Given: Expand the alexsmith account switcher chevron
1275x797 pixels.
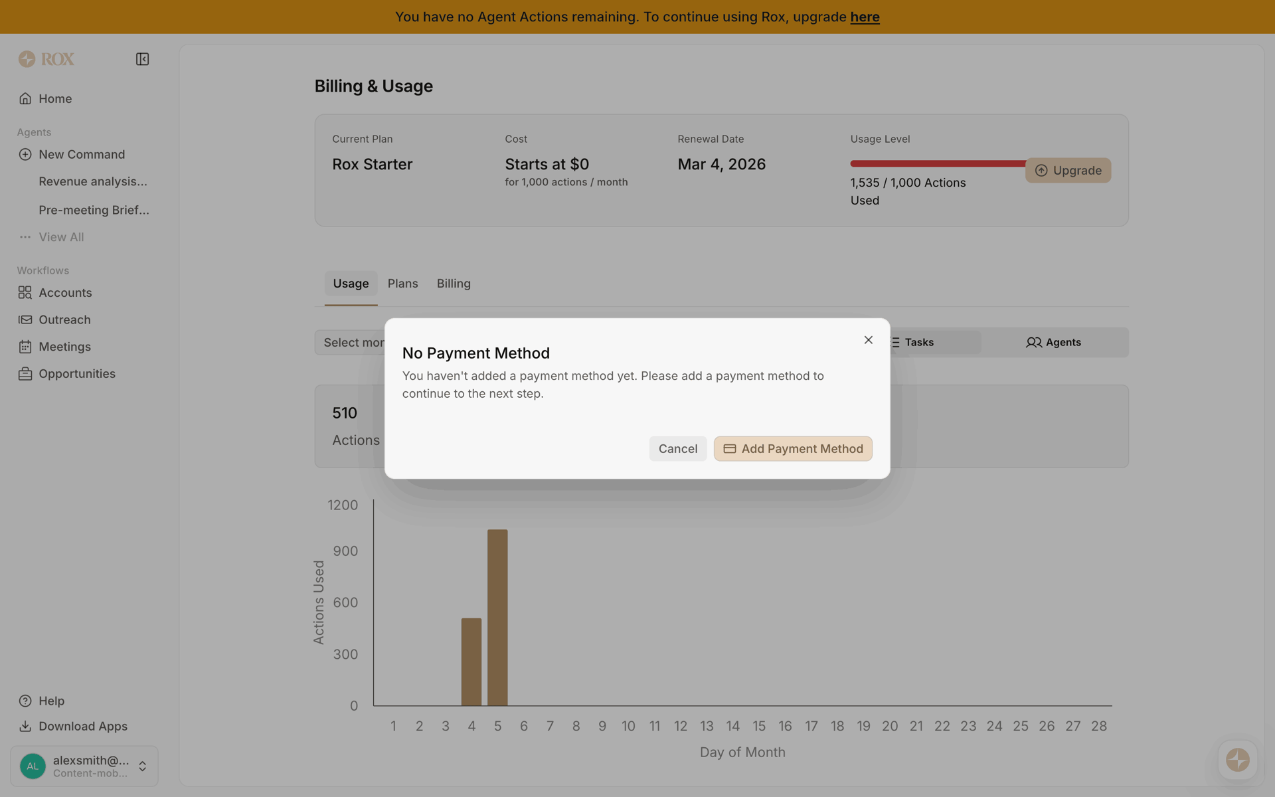Looking at the screenshot, I should pyautogui.click(x=142, y=766).
